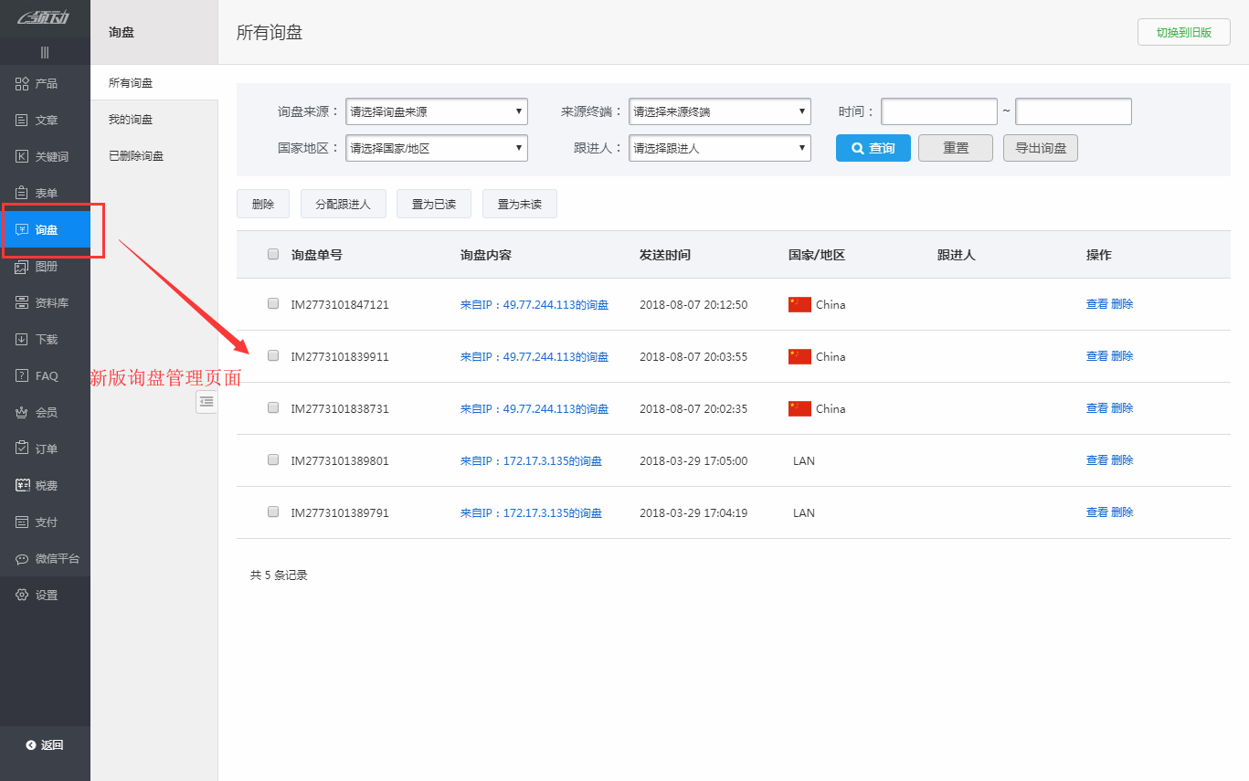The image size is (1249, 781).
Task: Open inquiry link 来自IP：172.17.3.135的询盘
Action: point(533,460)
